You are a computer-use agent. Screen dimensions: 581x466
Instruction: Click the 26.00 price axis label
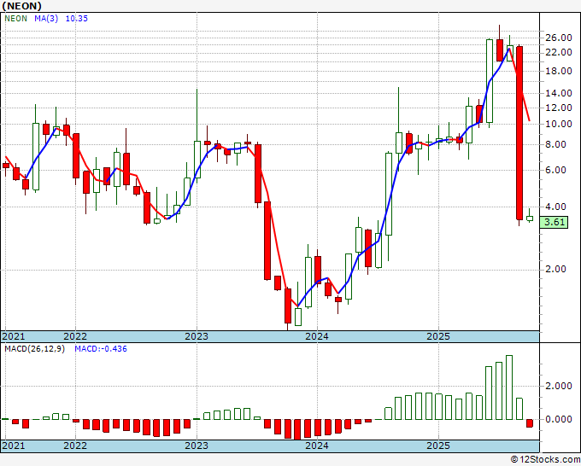(559, 38)
